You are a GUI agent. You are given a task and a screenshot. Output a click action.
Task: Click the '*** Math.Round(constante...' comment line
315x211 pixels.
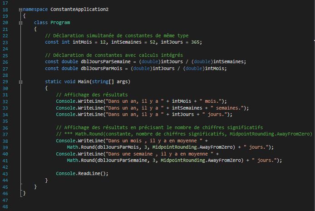coord(184,134)
